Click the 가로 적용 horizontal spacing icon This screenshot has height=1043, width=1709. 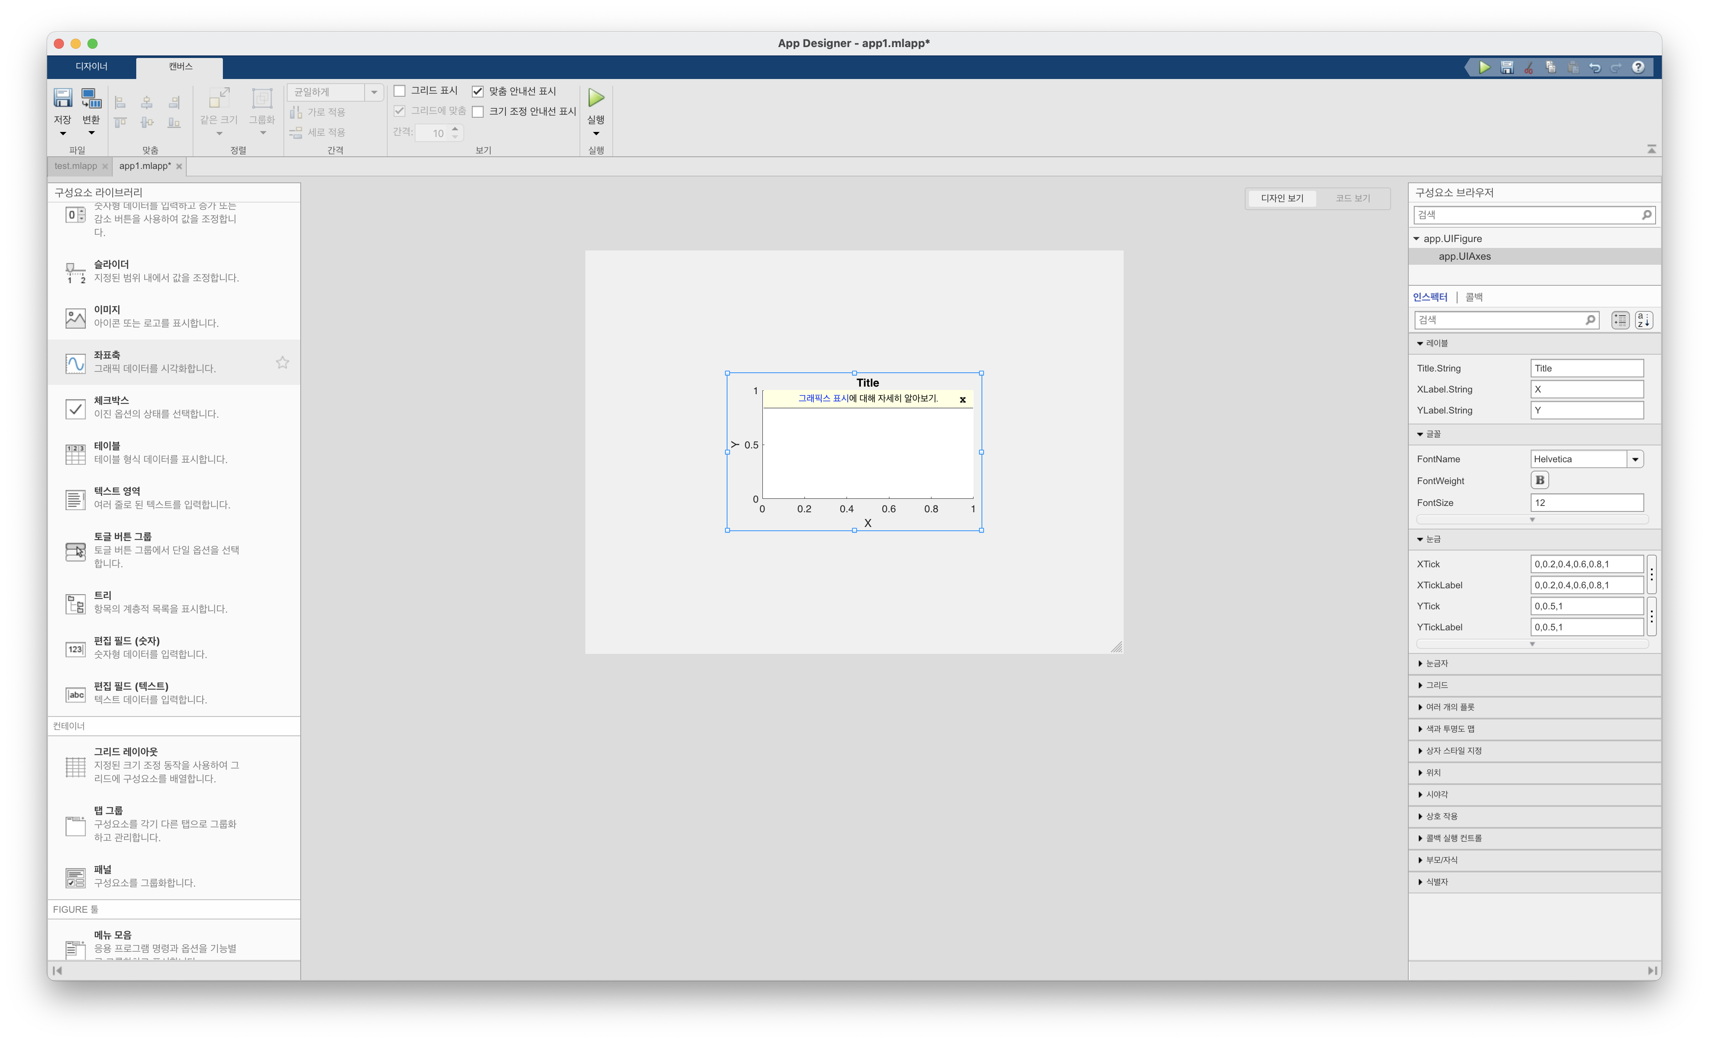296,112
